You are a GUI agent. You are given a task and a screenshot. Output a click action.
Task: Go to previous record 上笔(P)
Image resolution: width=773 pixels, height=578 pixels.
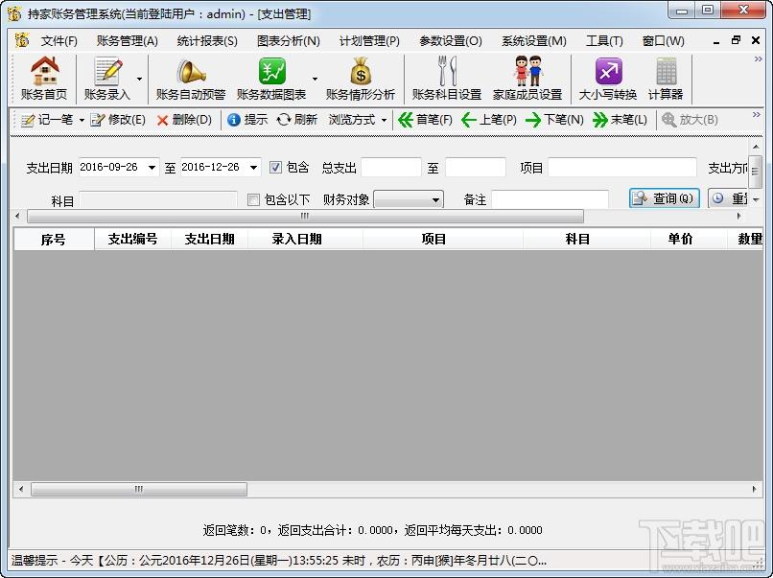click(489, 120)
